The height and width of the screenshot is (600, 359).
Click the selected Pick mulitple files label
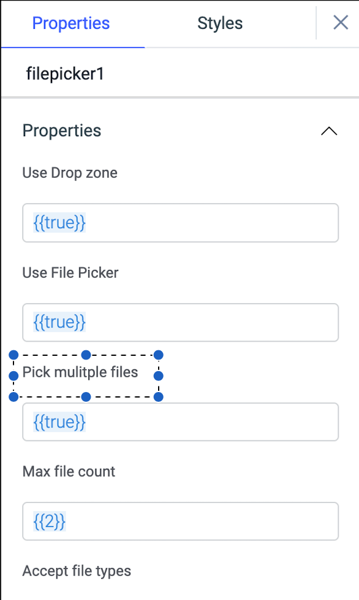pos(80,372)
